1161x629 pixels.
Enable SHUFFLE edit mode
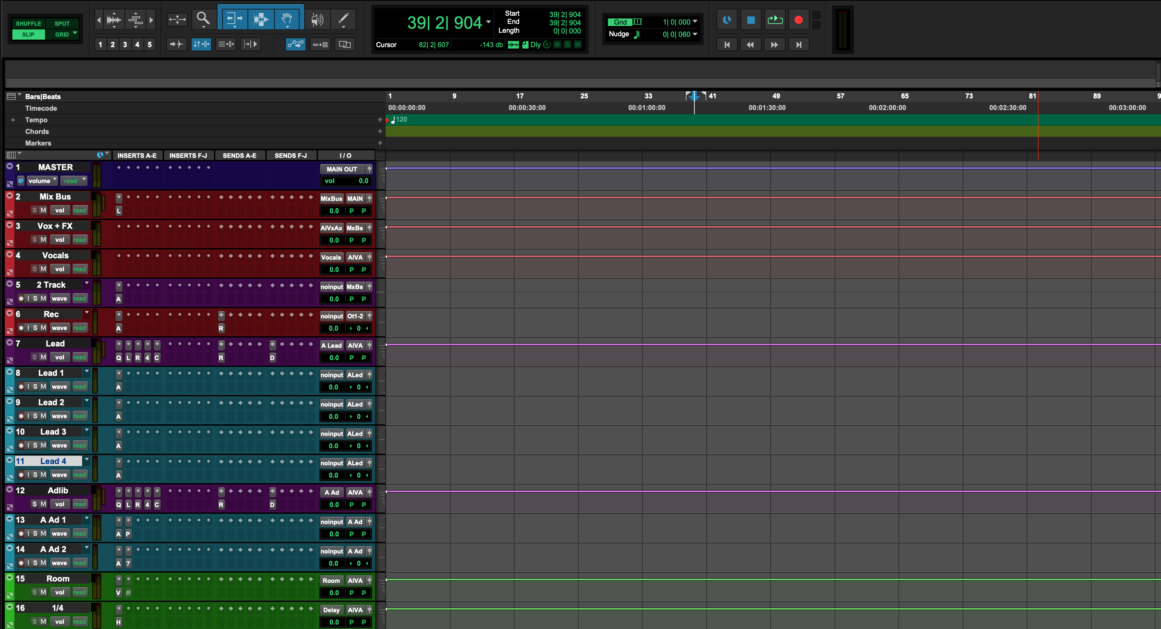(28, 24)
